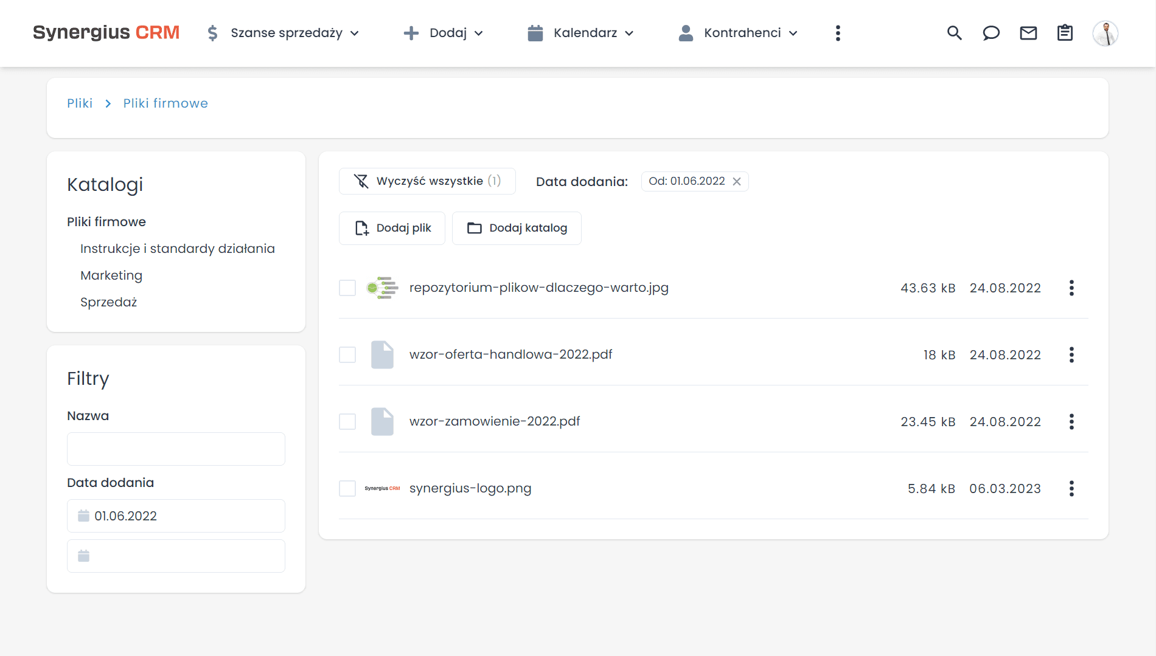Open the clipboard tasks icon

[x=1065, y=33]
